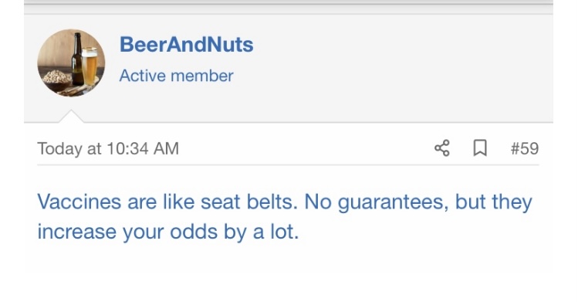Click the word 'Vaccines' in the post
The height and width of the screenshot is (302, 578).
pos(79,202)
